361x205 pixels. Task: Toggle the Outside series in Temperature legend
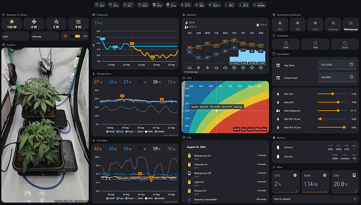pos(160,132)
